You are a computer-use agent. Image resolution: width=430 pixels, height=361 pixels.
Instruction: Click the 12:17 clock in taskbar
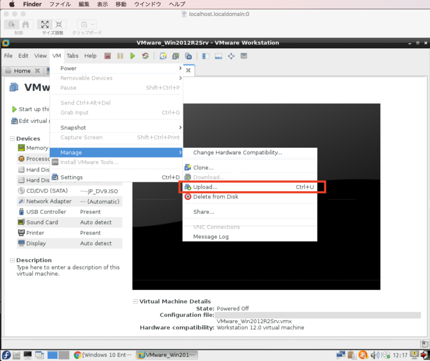click(400, 355)
